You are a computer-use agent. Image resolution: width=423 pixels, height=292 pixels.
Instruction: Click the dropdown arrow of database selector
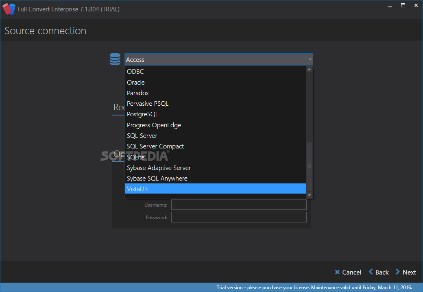(310, 59)
